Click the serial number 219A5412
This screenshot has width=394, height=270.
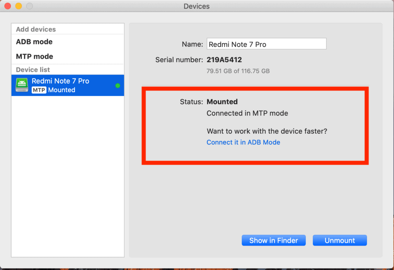click(224, 60)
